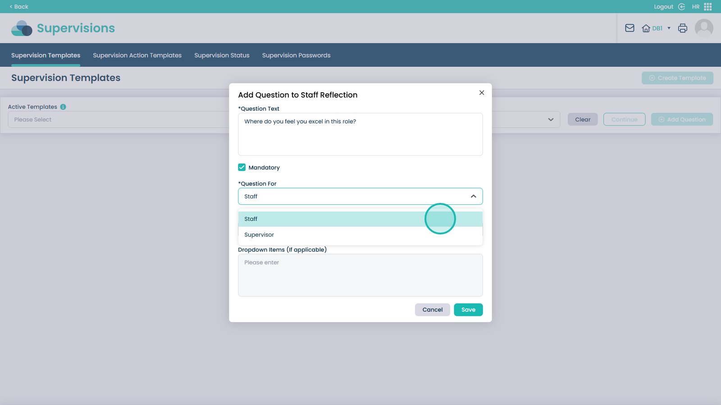Choose the Staff option in list
This screenshot has width=721, height=405.
[x=251, y=219]
